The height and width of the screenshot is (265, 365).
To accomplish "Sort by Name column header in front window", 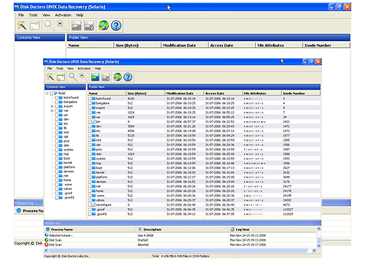I will click(x=107, y=94).
